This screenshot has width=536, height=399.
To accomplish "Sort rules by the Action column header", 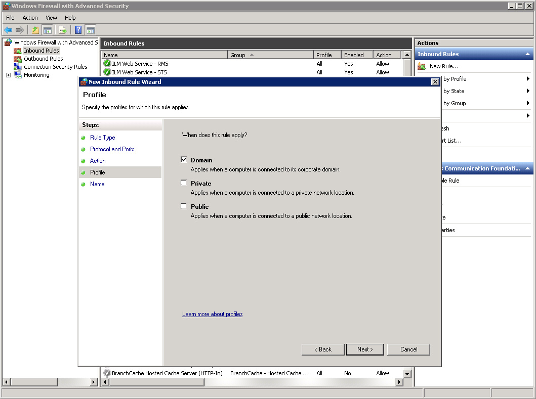I will pyautogui.click(x=387, y=55).
